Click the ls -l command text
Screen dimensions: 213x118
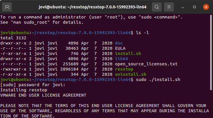point(142,33)
